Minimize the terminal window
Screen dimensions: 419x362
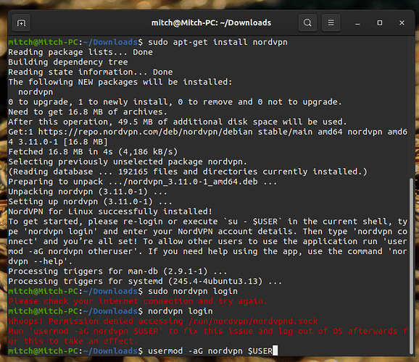click(x=357, y=23)
